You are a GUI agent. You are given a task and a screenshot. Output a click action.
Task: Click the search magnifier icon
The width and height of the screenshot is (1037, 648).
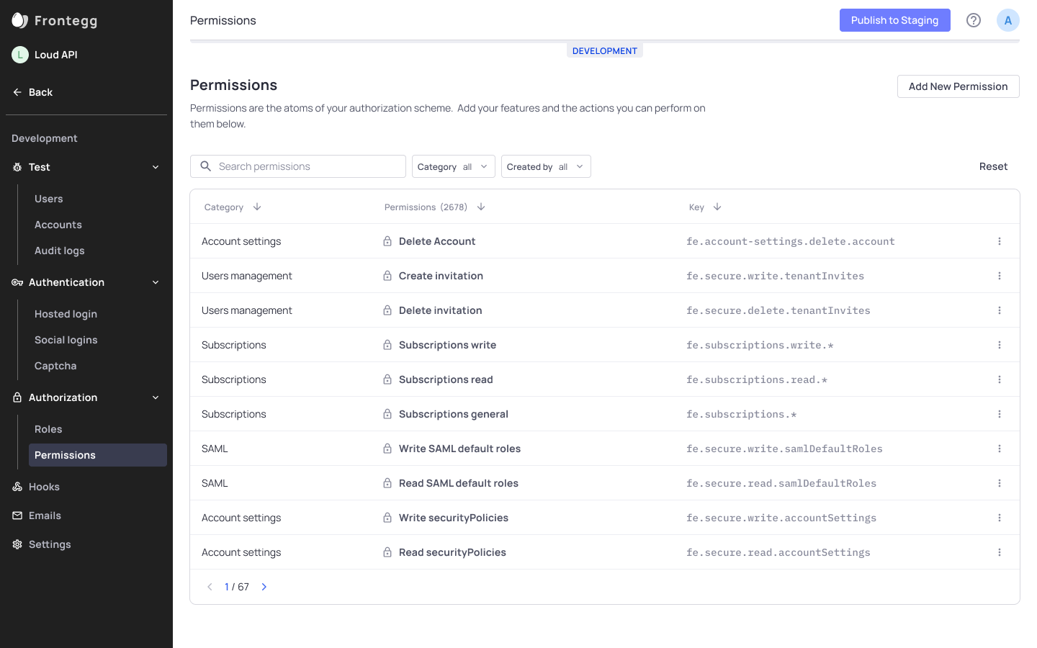pos(205,166)
